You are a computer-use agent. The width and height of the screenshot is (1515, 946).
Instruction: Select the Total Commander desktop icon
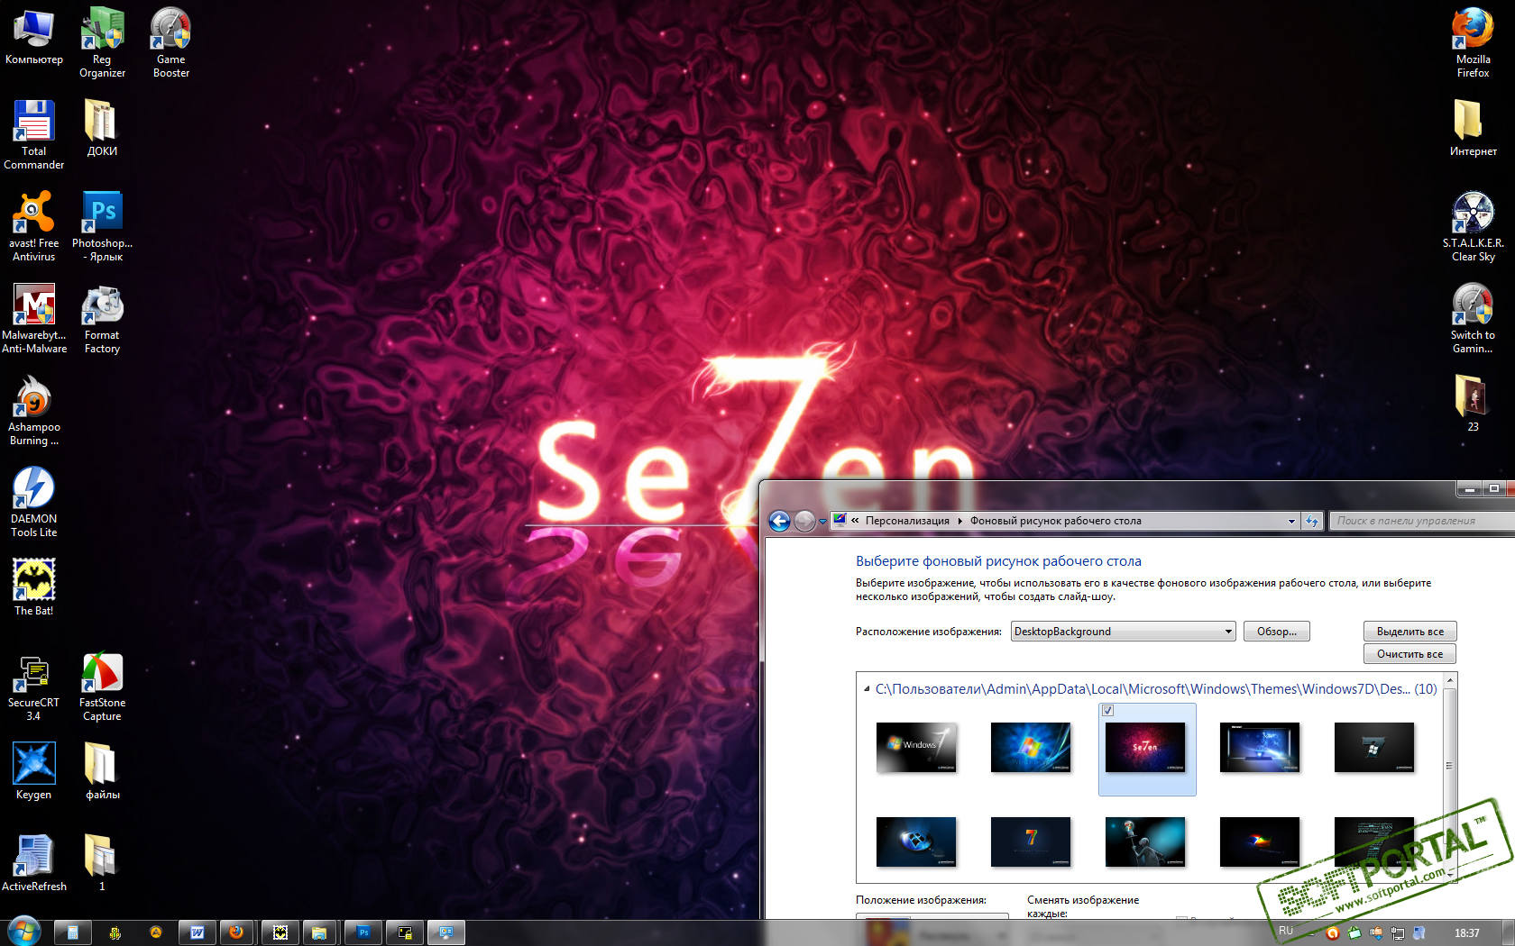[34, 134]
